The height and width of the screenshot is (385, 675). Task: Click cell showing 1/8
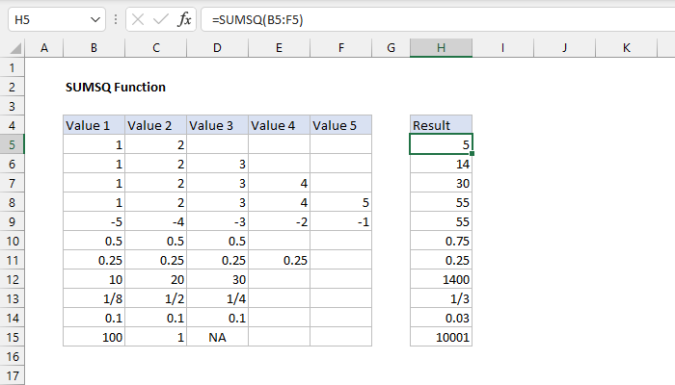pyautogui.click(x=94, y=298)
